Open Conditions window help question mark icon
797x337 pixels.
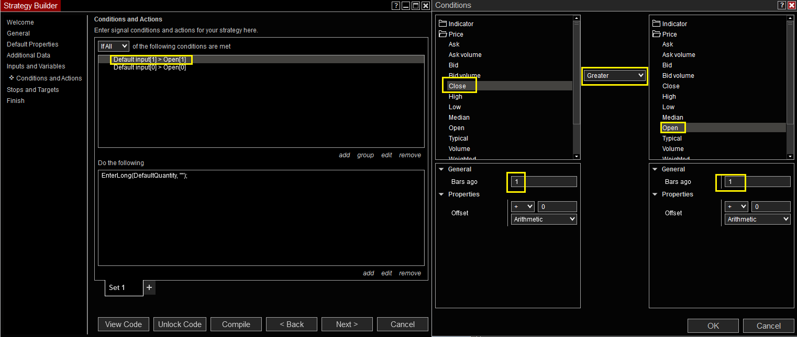coord(782,5)
